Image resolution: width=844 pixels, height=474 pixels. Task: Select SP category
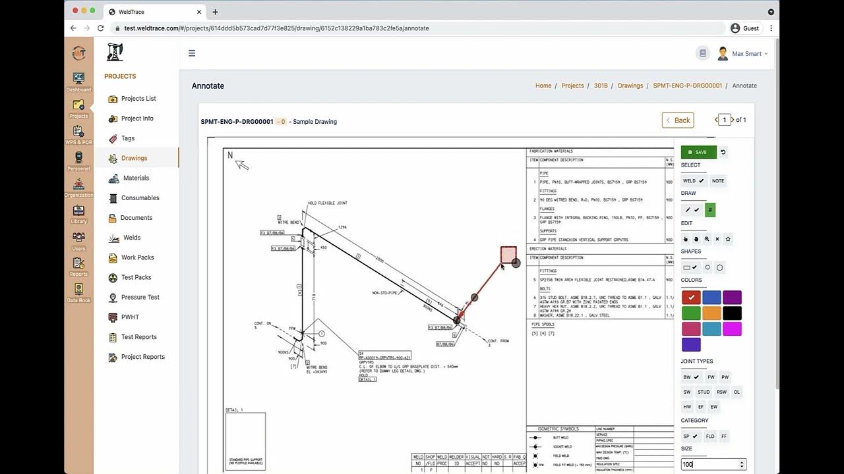pyautogui.click(x=690, y=436)
